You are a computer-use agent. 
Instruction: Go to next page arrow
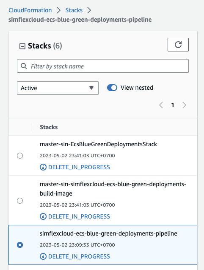[184, 105]
